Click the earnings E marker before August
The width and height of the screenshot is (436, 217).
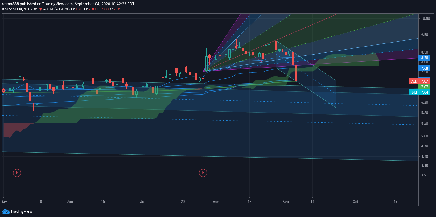click(x=203, y=173)
